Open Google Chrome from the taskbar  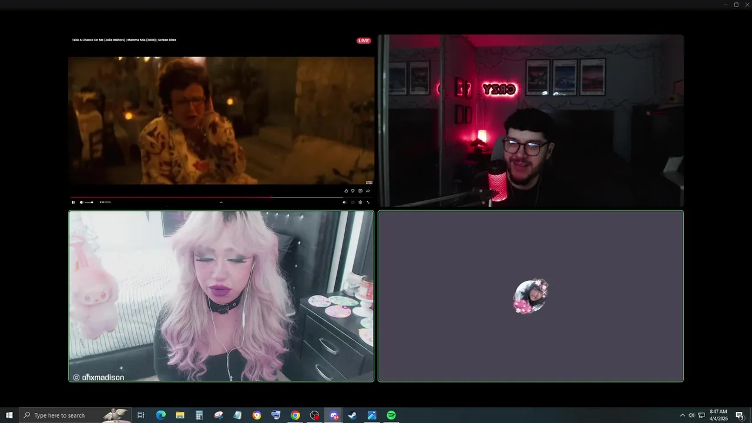pyautogui.click(x=295, y=415)
